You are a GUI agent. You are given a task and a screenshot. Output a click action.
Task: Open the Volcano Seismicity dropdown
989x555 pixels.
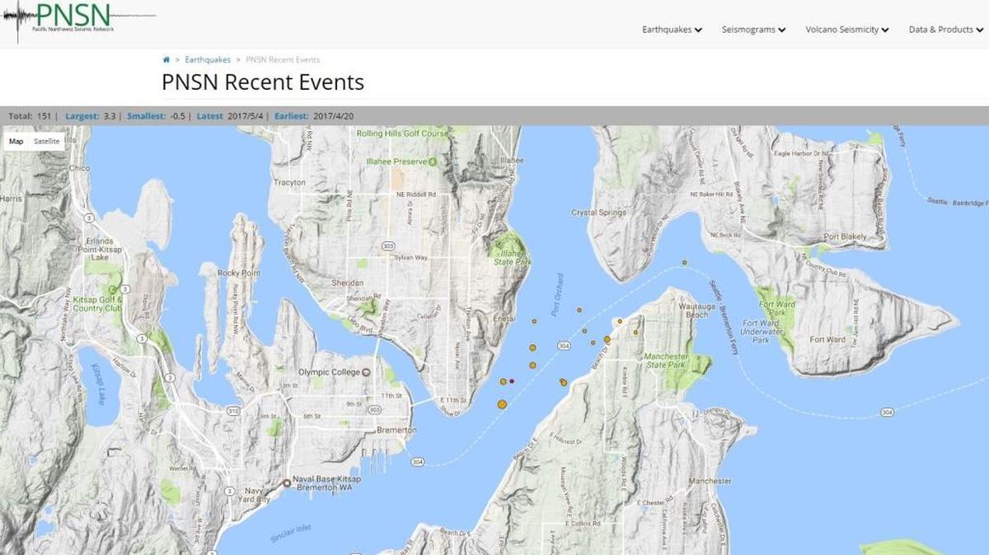pyautogui.click(x=846, y=30)
